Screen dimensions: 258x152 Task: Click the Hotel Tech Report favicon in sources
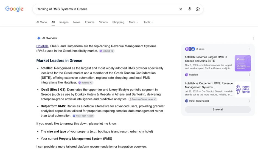[186, 101]
